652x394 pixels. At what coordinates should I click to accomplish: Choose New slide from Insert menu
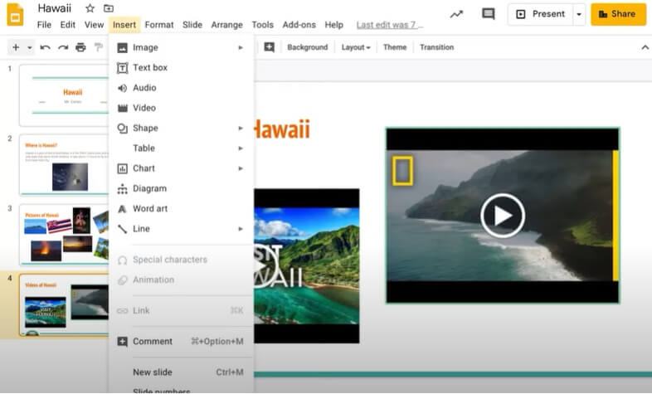click(x=182, y=372)
